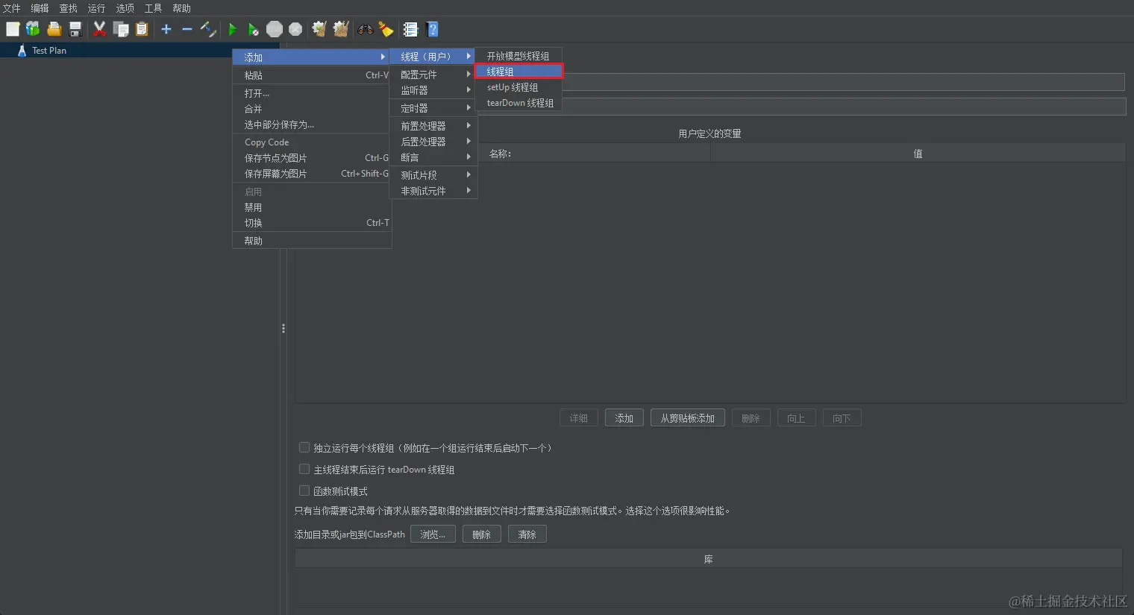
Task: Click 删除 button next to 浏览...
Action: [482, 534]
